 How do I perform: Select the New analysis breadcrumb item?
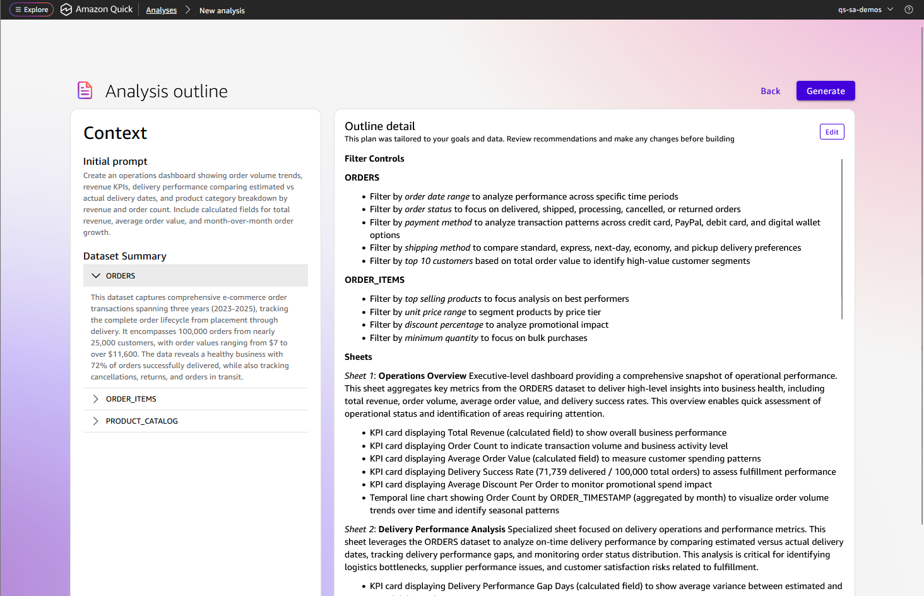point(222,11)
